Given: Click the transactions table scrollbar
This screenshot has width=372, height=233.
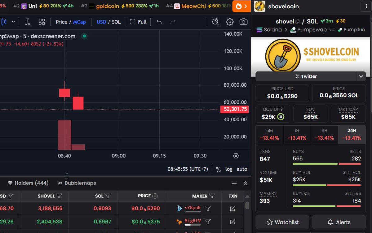Looking at the screenshot, I should click(247, 205).
